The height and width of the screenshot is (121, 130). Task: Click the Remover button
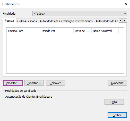tap(55, 83)
